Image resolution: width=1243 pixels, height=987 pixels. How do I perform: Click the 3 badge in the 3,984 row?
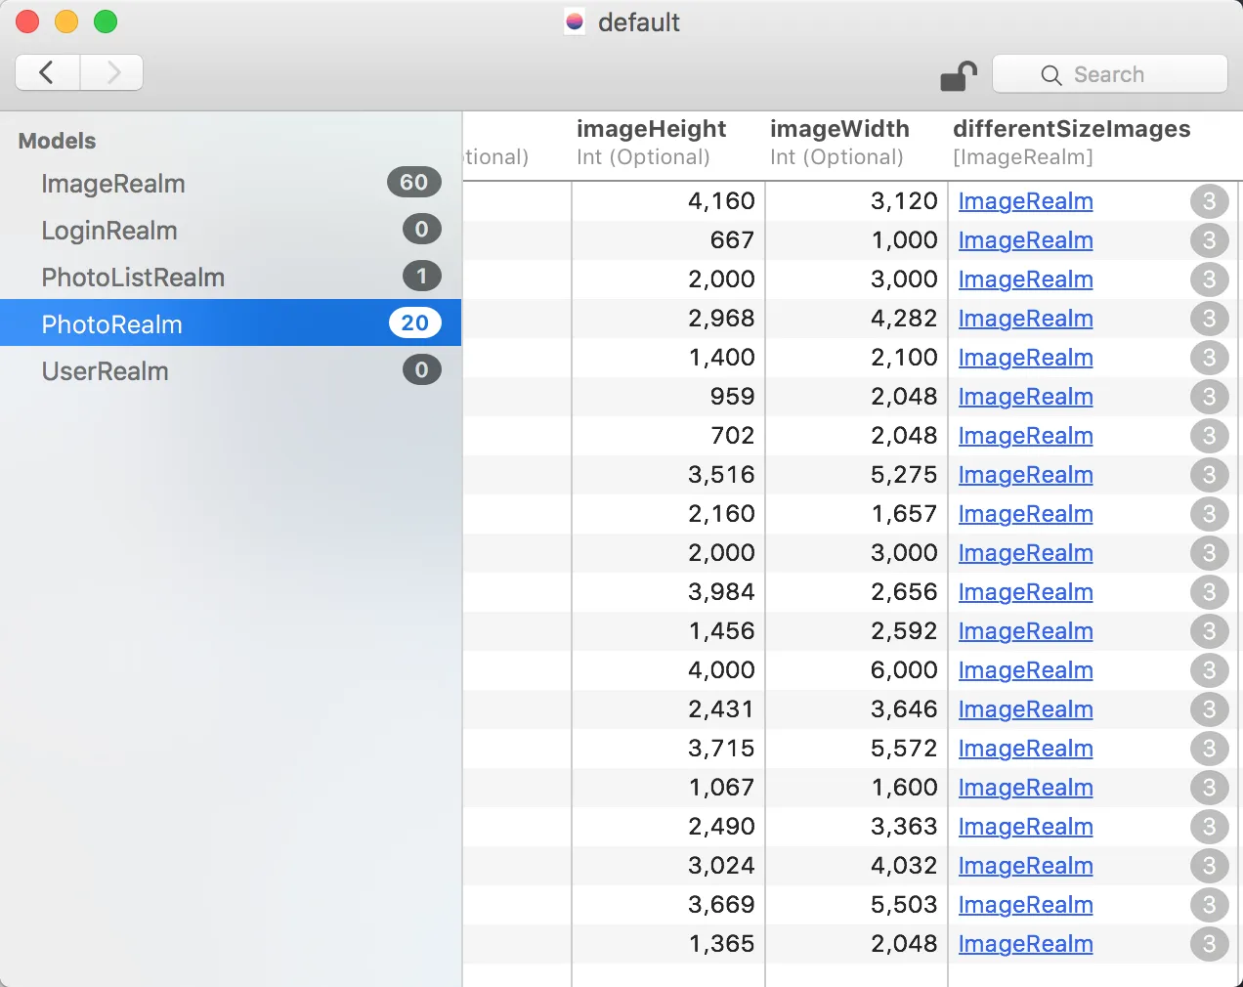tap(1209, 592)
